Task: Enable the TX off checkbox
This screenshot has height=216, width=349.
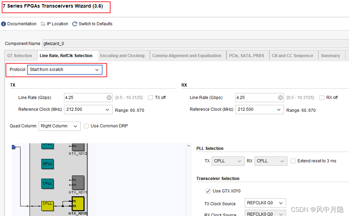Action: (151, 98)
